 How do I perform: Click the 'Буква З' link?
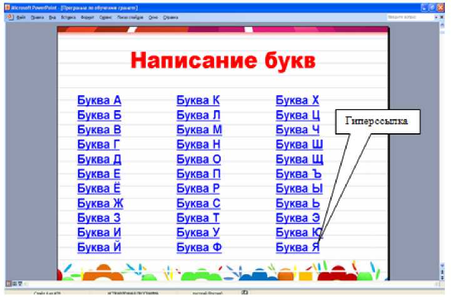pos(99,218)
